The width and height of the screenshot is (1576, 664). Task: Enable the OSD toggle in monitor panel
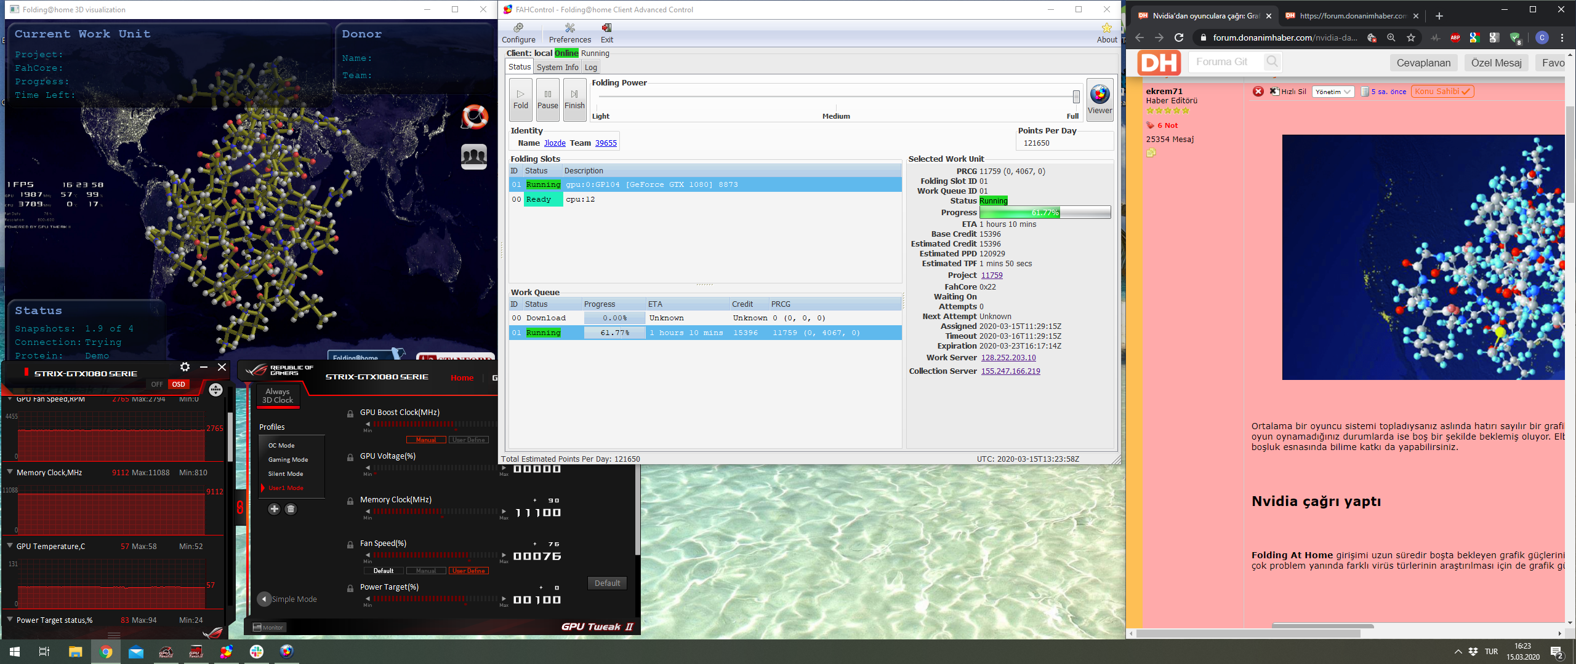pyautogui.click(x=179, y=384)
